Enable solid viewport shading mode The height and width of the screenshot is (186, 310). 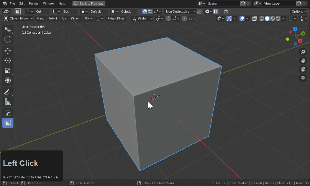coord(267,18)
